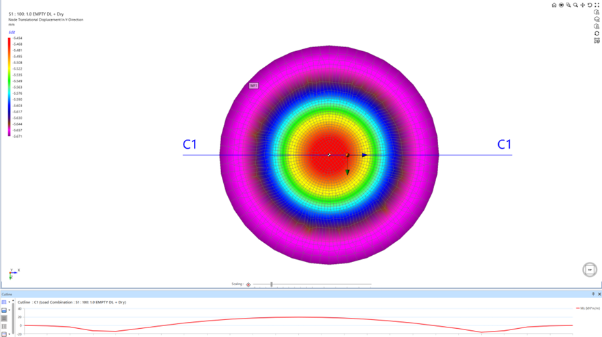Screen dimensions: 602x337
Task: Click the green Y-axis arrow handle
Action: pyautogui.click(x=347, y=173)
